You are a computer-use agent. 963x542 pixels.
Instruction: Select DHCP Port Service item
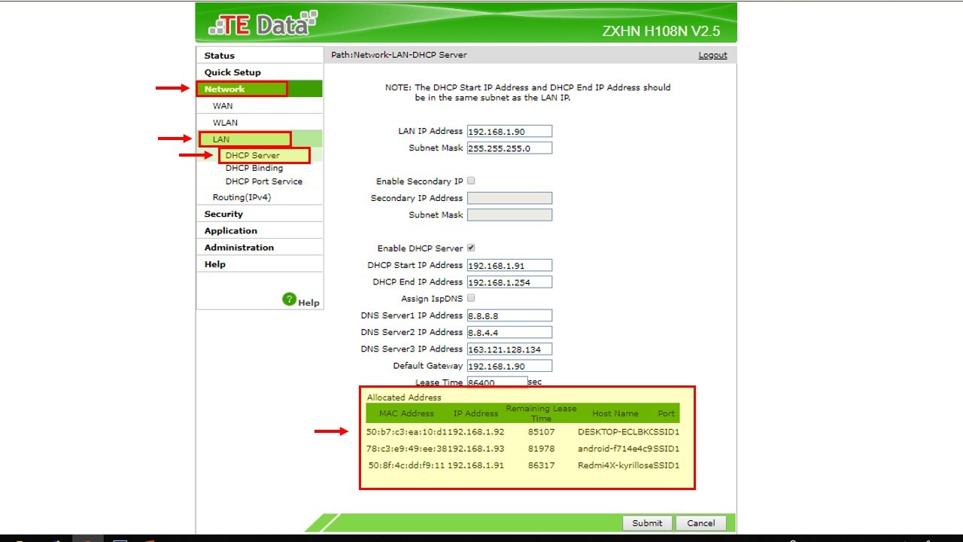click(x=264, y=181)
